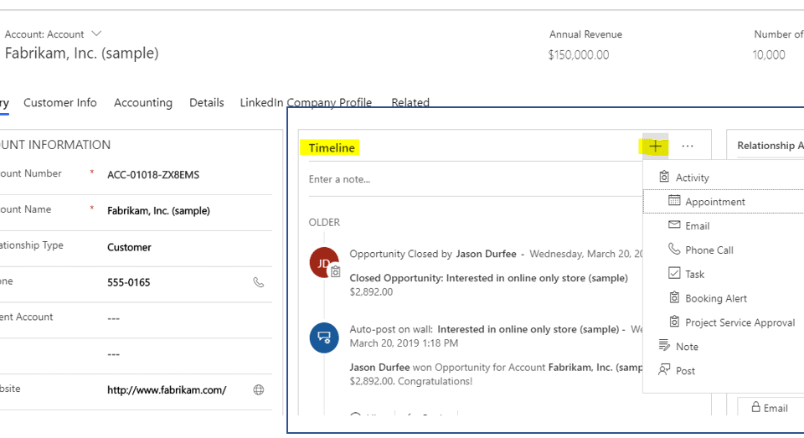Pick Project Service Approval option
The height and width of the screenshot is (438, 804).
click(x=740, y=322)
